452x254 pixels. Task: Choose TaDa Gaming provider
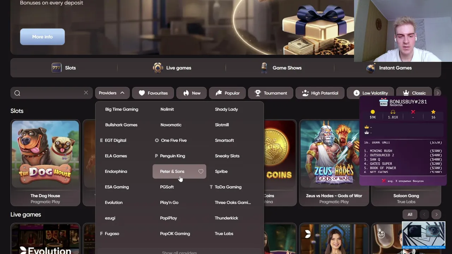pyautogui.click(x=228, y=187)
